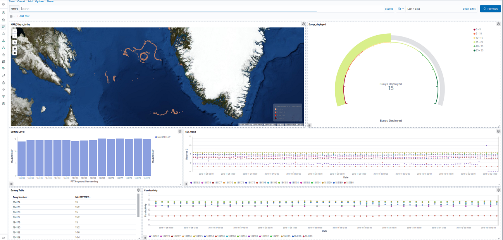Zoom out on the map

[x=15, y=36]
